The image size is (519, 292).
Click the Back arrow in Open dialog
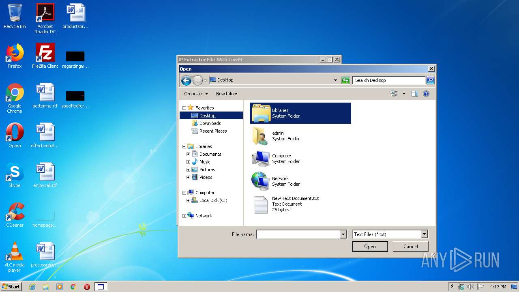click(186, 80)
